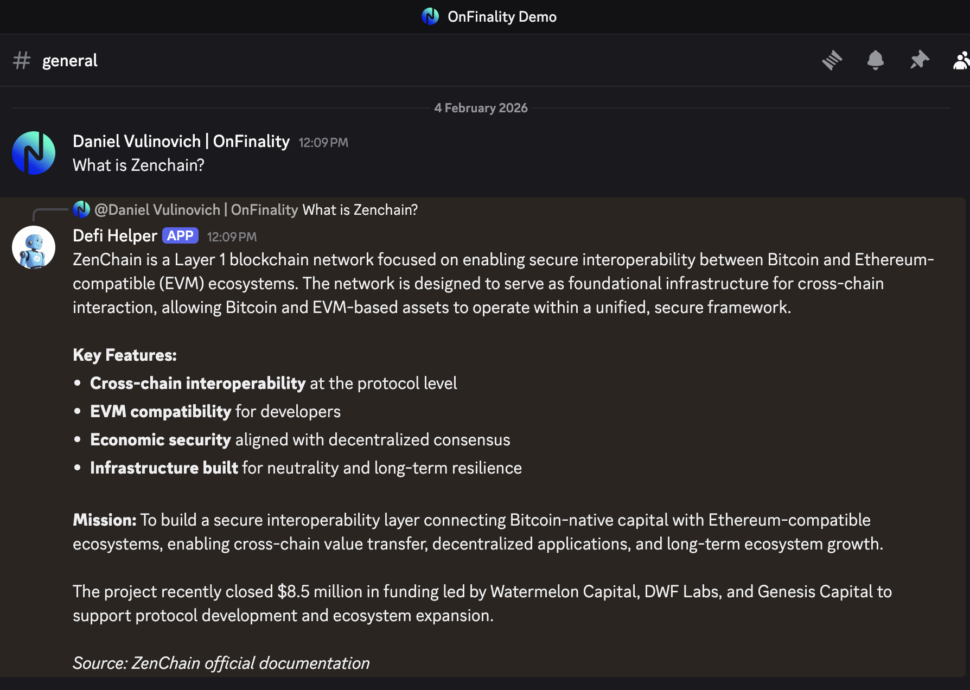Click the Defi Helper username
Image resolution: width=970 pixels, height=690 pixels.
(x=115, y=236)
